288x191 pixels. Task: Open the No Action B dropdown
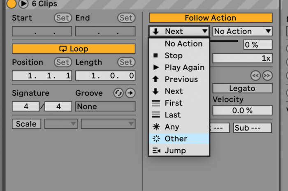(x=242, y=31)
